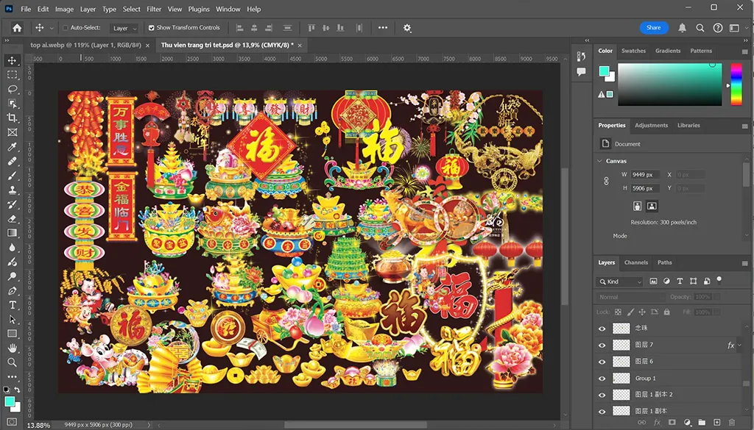Hide the Group 1 layer
Viewport: 754px width, 430px height.
point(602,379)
